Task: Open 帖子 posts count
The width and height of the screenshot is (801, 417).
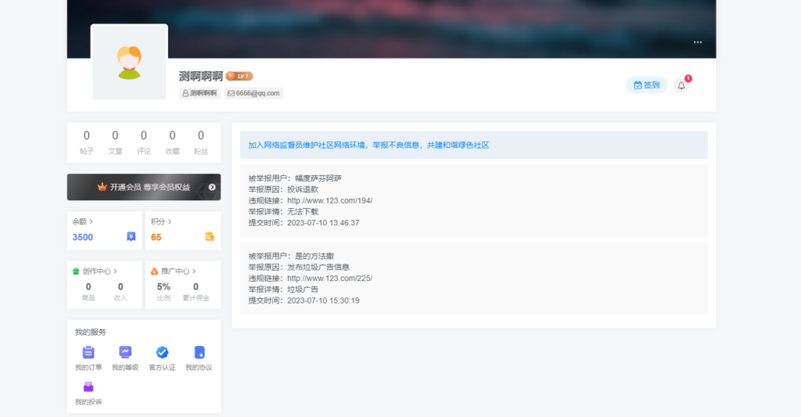Action: [x=86, y=142]
